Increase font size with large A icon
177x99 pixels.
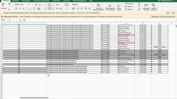click(36, 5)
